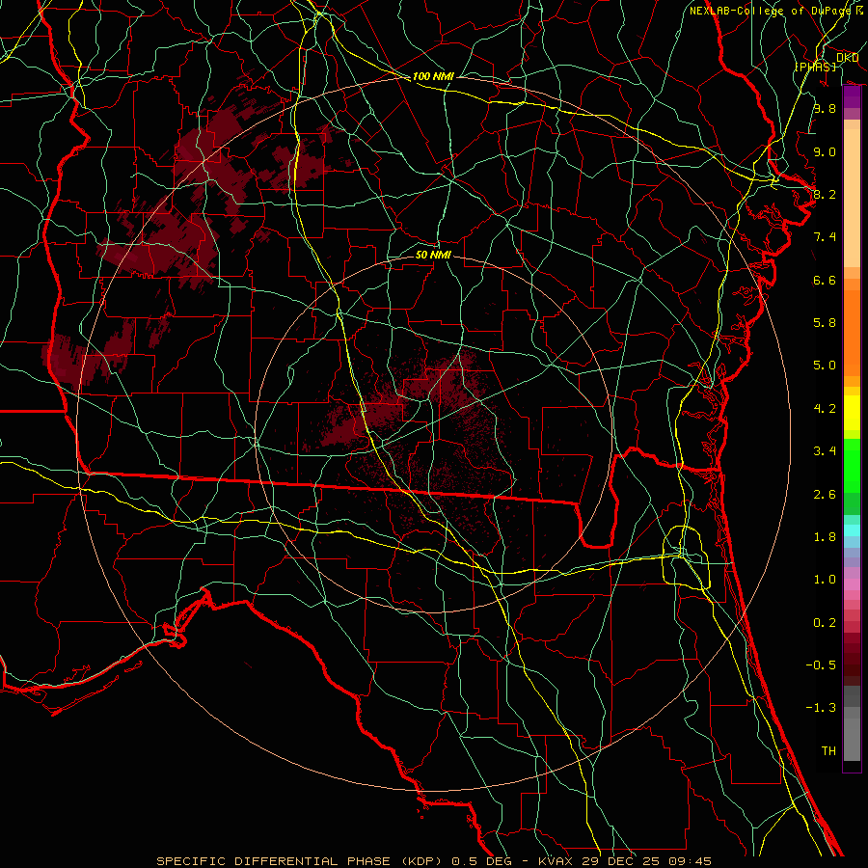The width and height of the screenshot is (868, 868).
Task: Click the 50 NMI range ring label
Action: coord(433,255)
